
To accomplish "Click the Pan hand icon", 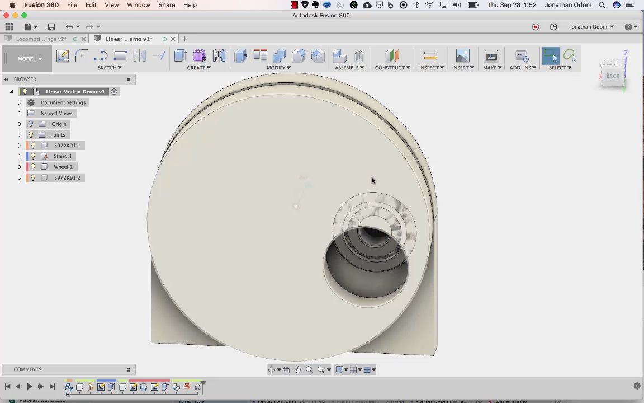I will pos(298,369).
